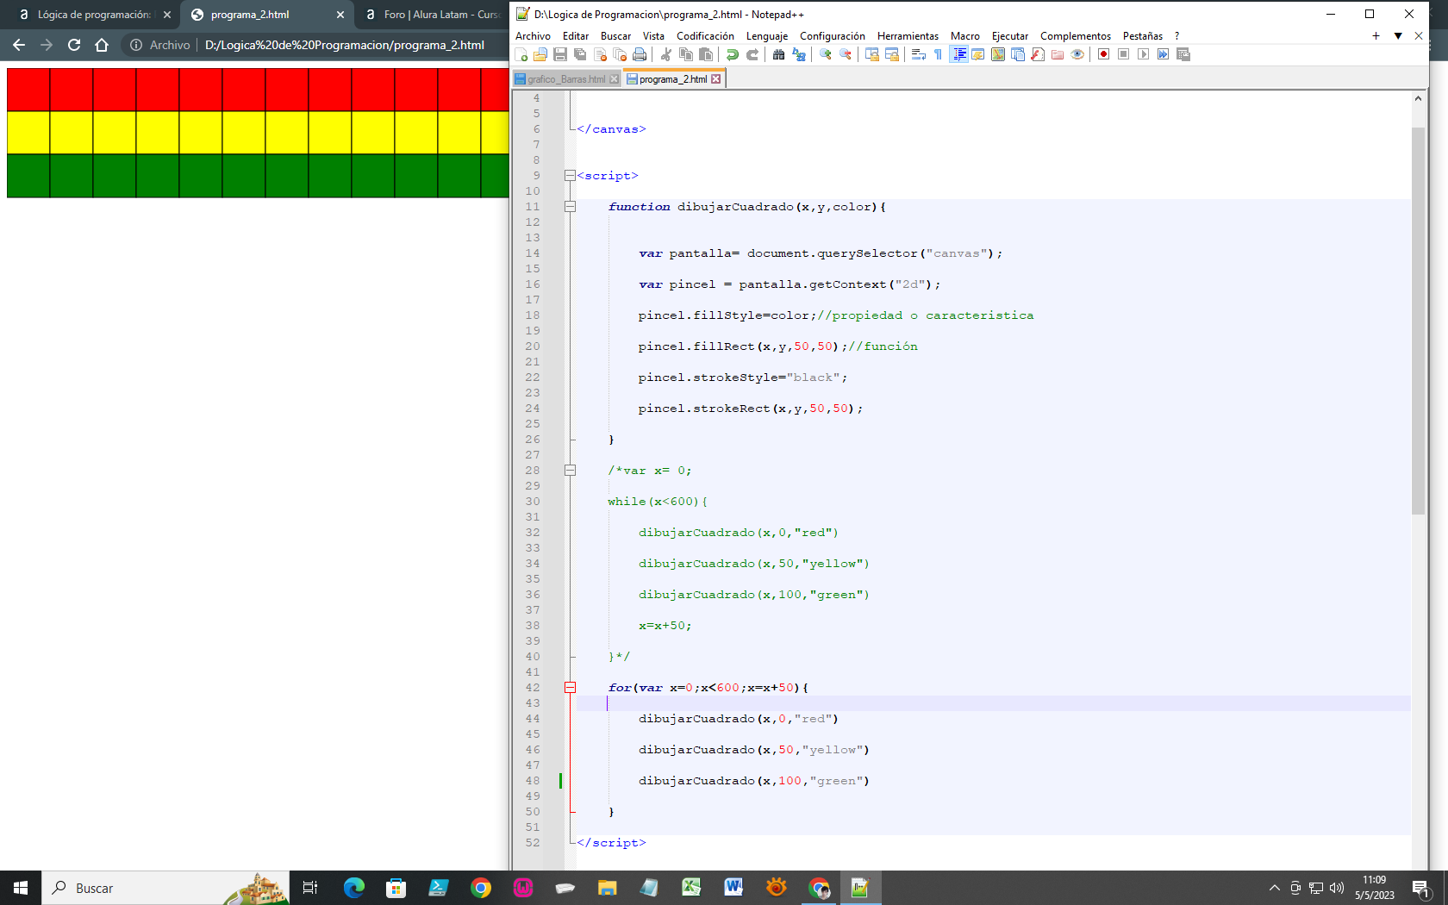
Task: Close the programa_2.html editor tab
Action: [x=715, y=79]
